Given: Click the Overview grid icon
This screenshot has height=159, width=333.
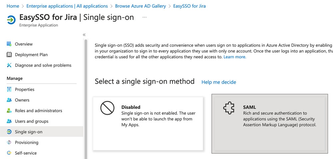Looking at the screenshot, I should click(x=9, y=44).
